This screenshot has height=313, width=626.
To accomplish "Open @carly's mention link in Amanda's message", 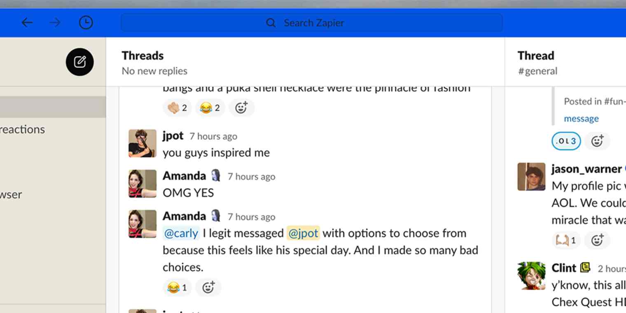I will [181, 233].
